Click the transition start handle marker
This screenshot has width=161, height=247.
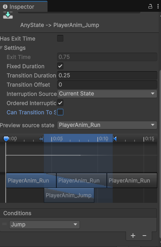(x=41, y=139)
